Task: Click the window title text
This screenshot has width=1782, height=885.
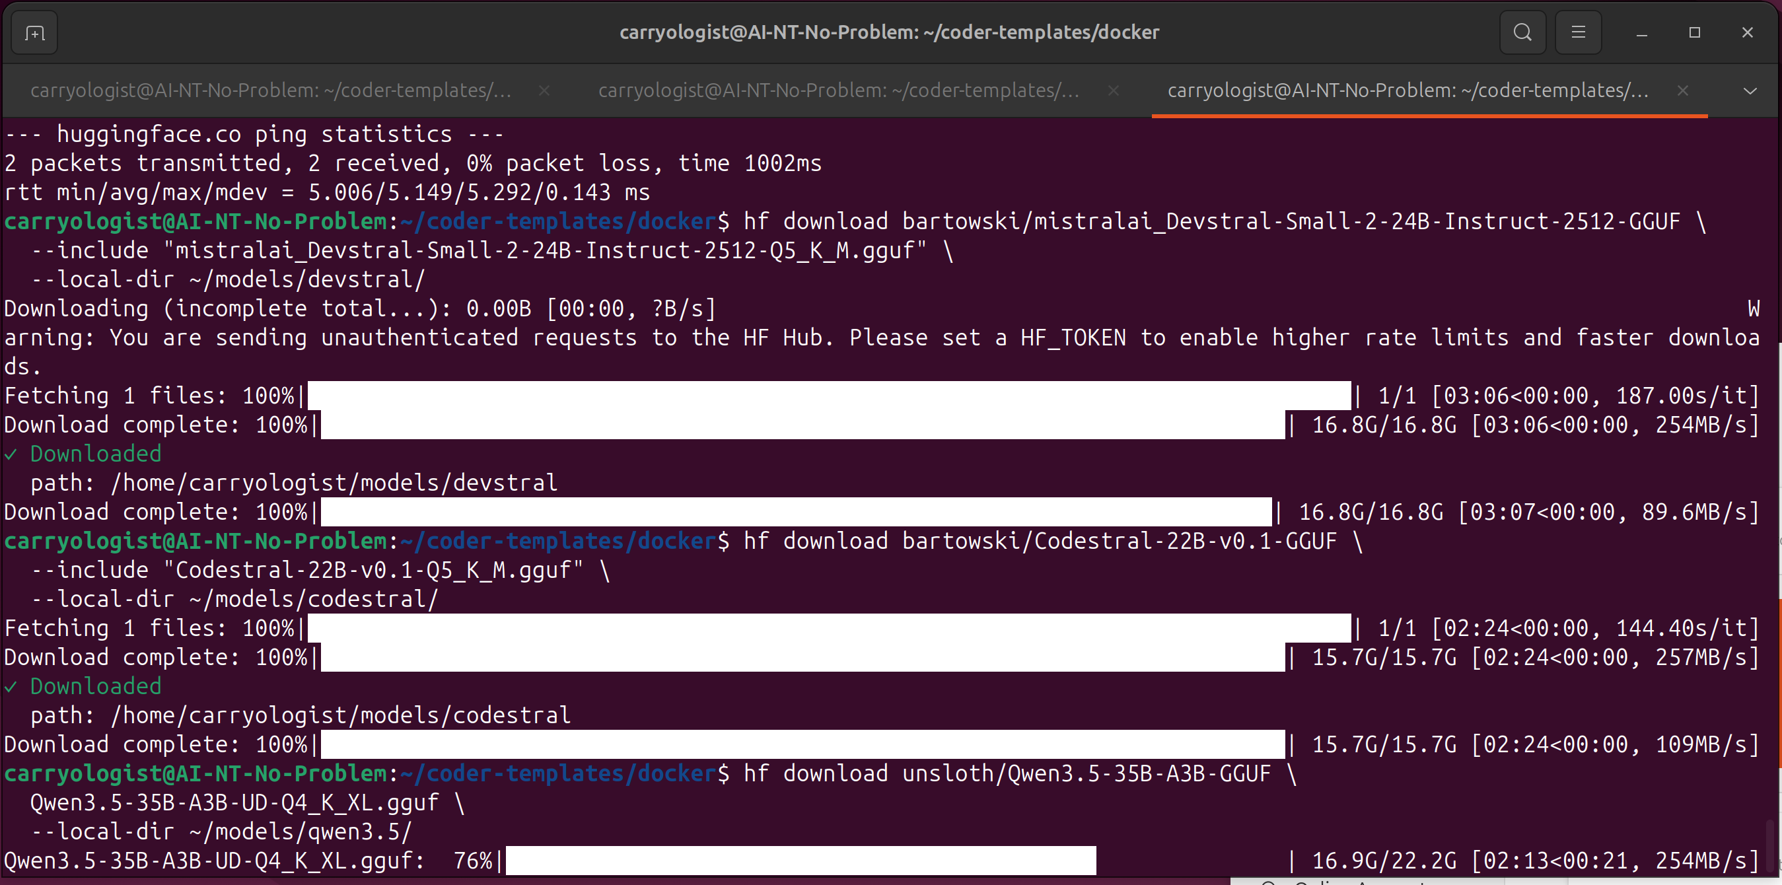Action: (x=889, y=32)
